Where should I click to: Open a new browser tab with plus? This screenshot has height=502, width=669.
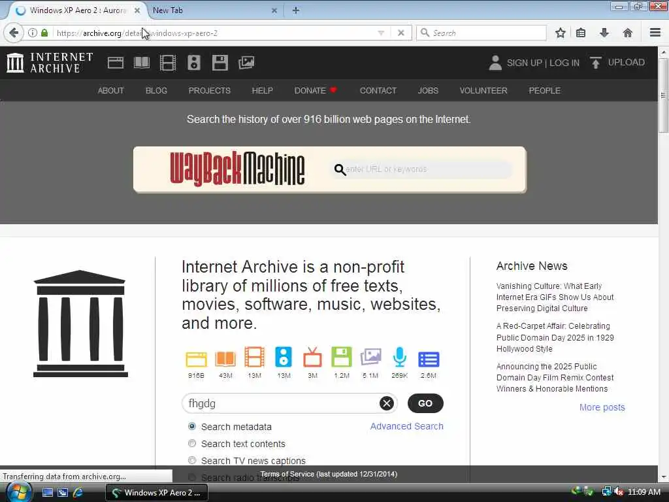(x=296, y=10)
